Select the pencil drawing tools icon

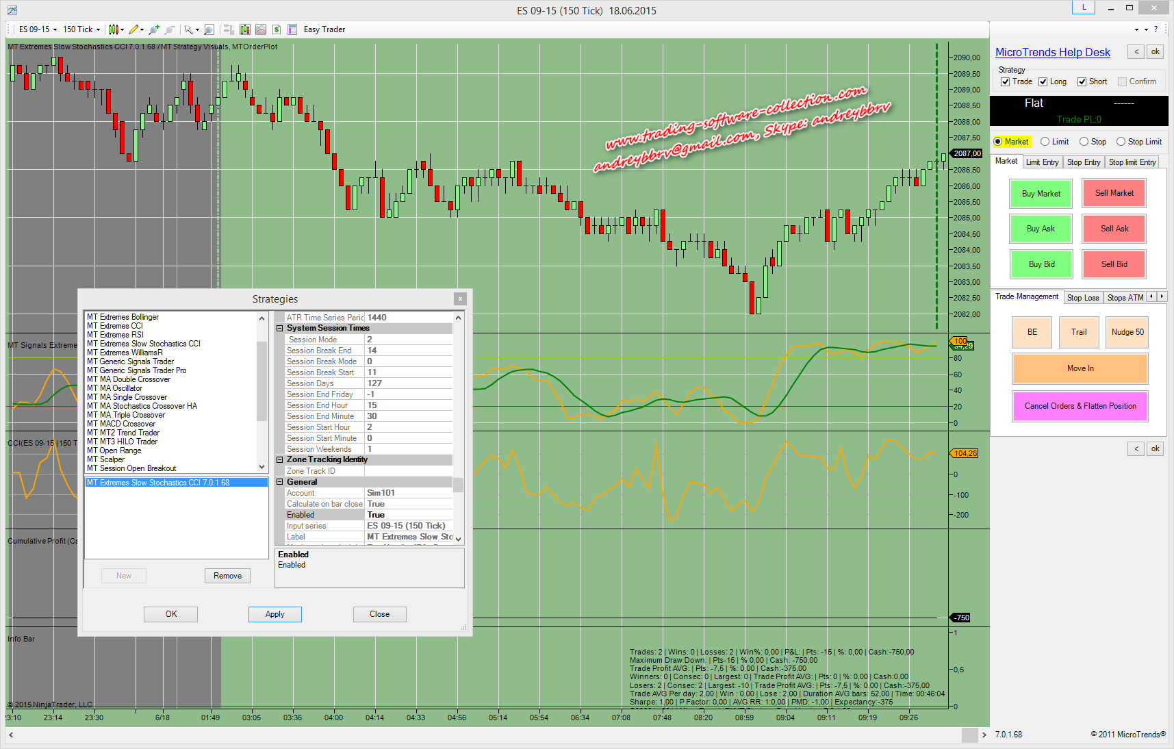pos(133,29)
